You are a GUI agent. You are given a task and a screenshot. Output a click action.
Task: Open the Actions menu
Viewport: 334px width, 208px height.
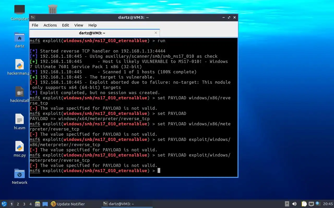click(x=50, y=25)
